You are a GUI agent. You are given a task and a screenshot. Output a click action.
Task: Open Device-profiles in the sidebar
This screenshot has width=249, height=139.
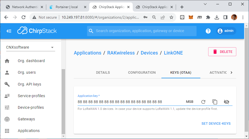pos(31,107)
